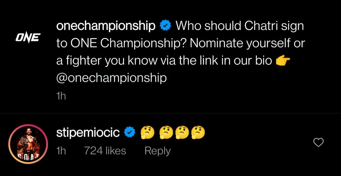This screenshot has height=176, width=341.
Task: Open the stipemiocic username profile
Action: point(88,133)
